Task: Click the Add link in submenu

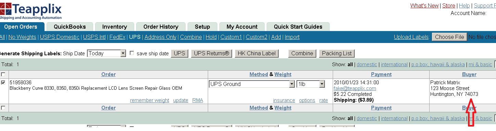Action: pos(276,37)
